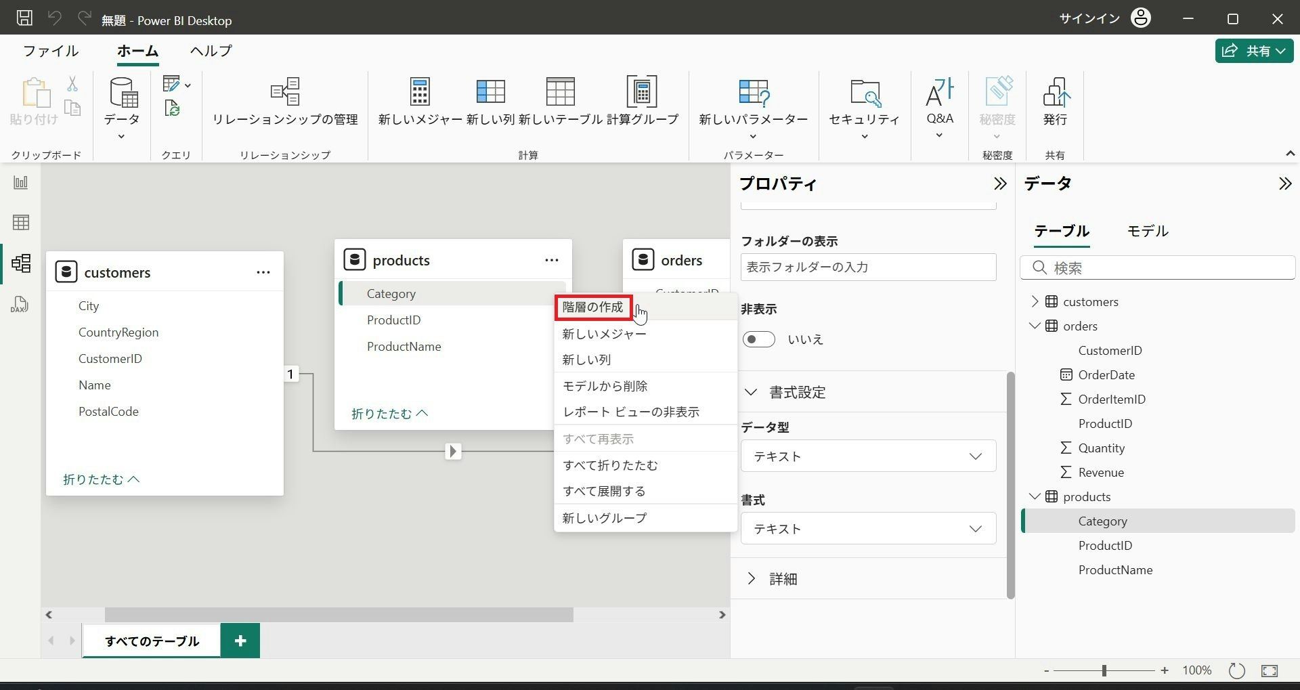Viewport: 1300px width, 690px height.
Task: Add new layout with plus button
Action: (240, 641)
